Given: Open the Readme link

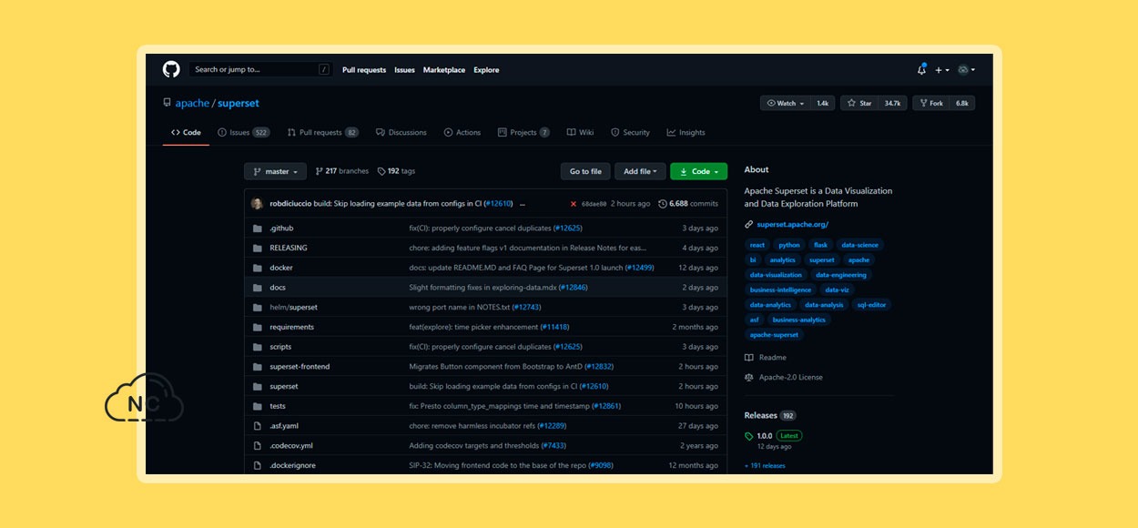Looking at the screenshot, I should (x=766, y=358).
